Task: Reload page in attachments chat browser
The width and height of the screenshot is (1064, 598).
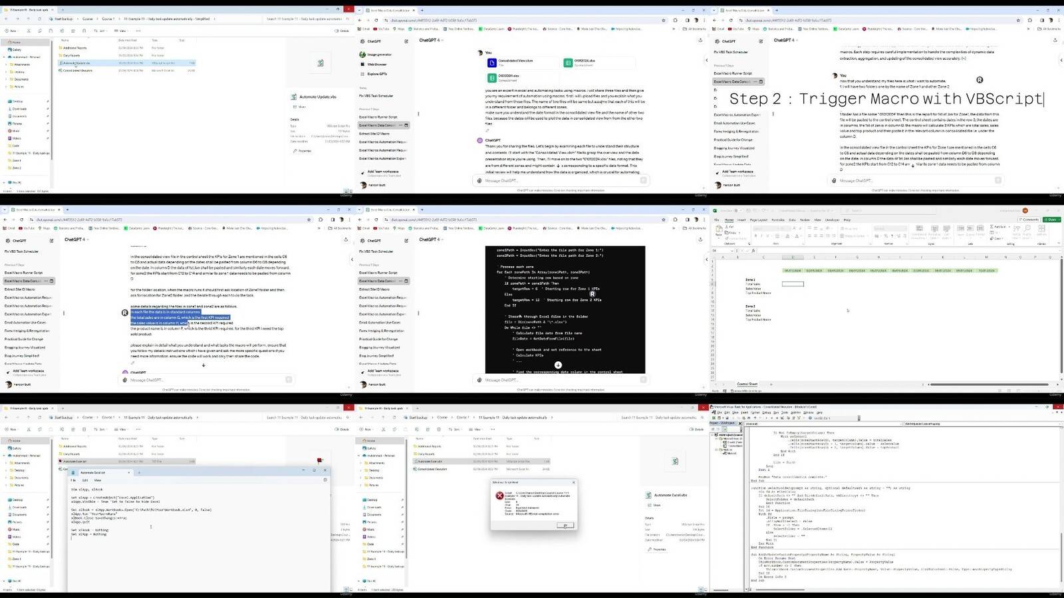Action: 376,21
